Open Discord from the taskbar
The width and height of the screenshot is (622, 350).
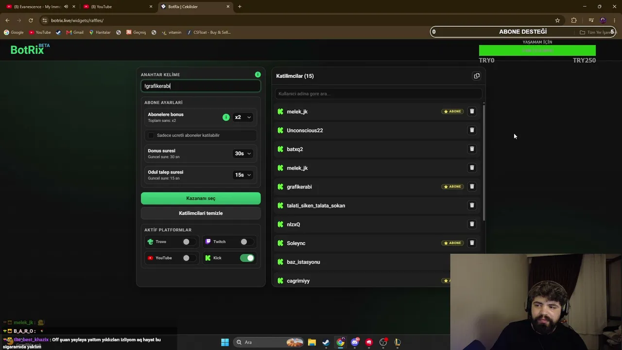pyautogui.click(x=355, y=342)
